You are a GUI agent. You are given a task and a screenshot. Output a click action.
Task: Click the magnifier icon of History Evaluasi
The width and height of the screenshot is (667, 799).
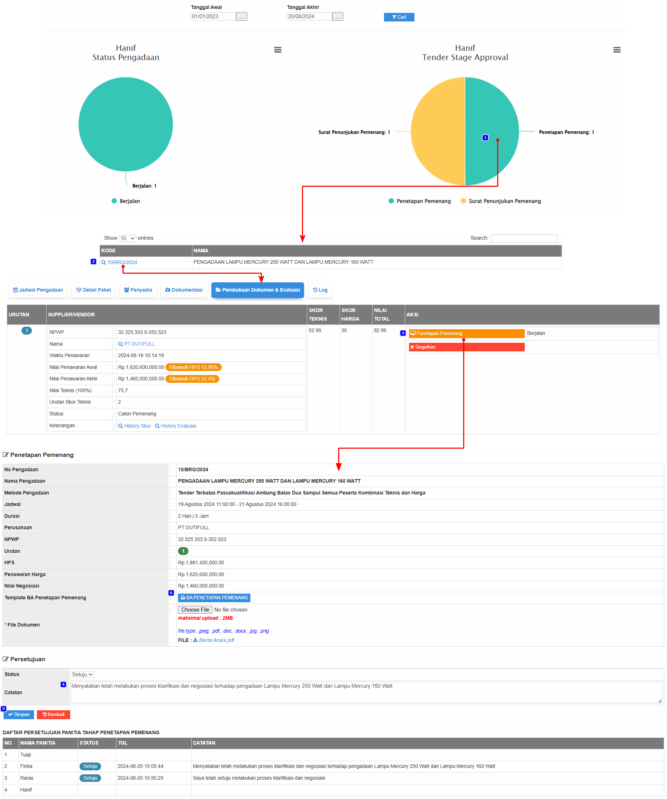[157, 426]
